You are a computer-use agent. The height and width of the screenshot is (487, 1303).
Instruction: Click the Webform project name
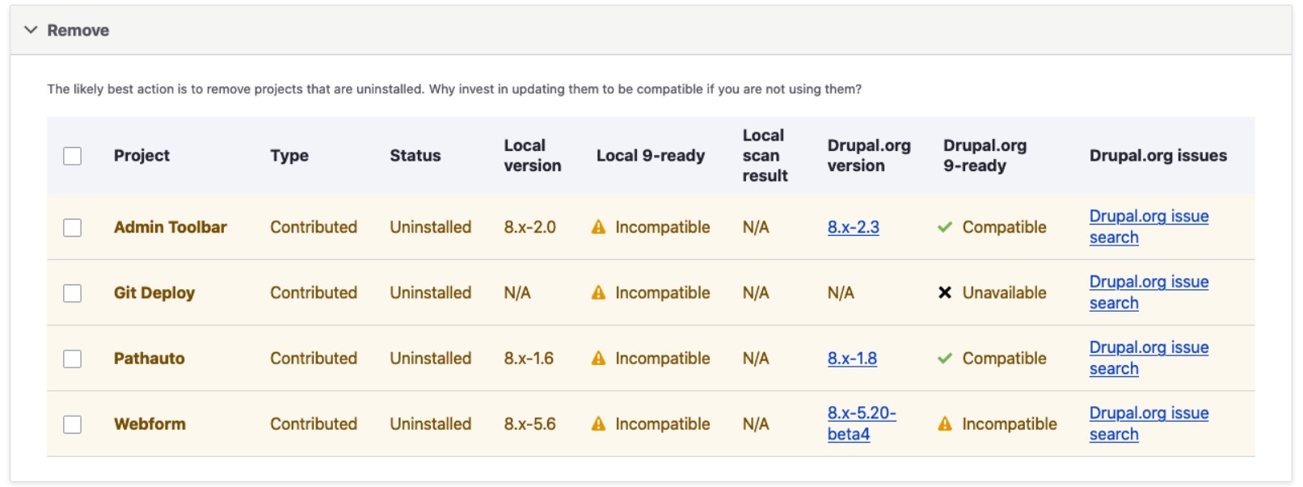tap(150, 423)
